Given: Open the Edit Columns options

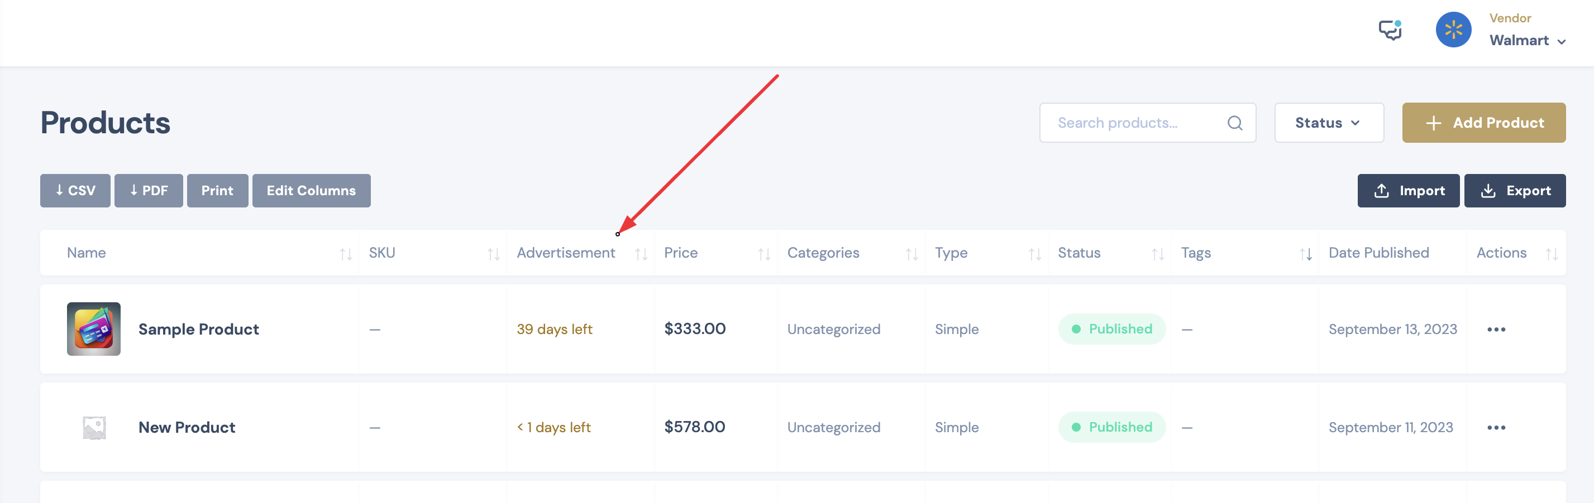Looking at the screenshot, I should (x=311, y=190).
